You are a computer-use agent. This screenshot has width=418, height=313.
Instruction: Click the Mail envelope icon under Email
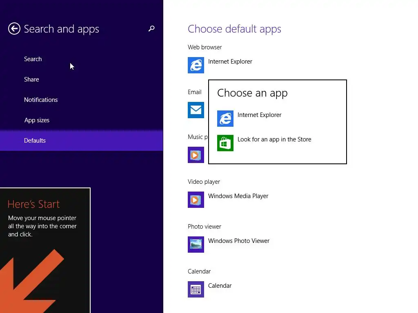click(x=196, y=110)
